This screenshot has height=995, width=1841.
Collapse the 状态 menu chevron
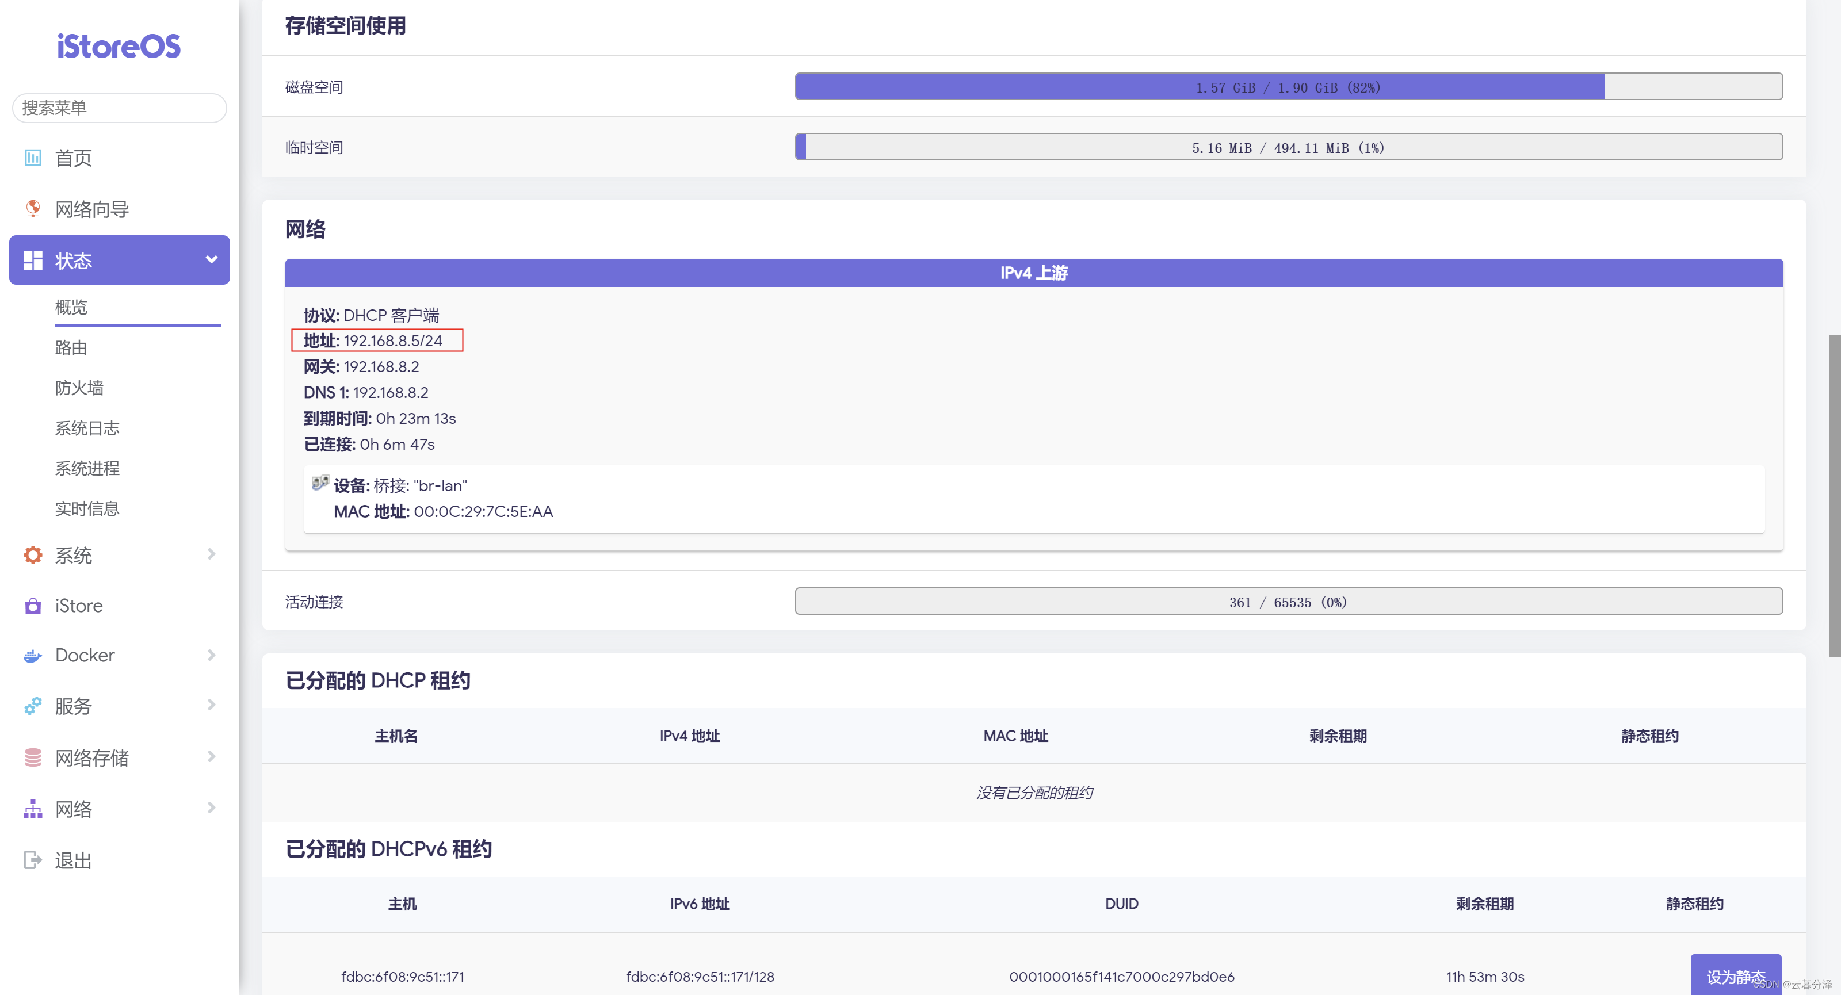(x=211, y=259)
